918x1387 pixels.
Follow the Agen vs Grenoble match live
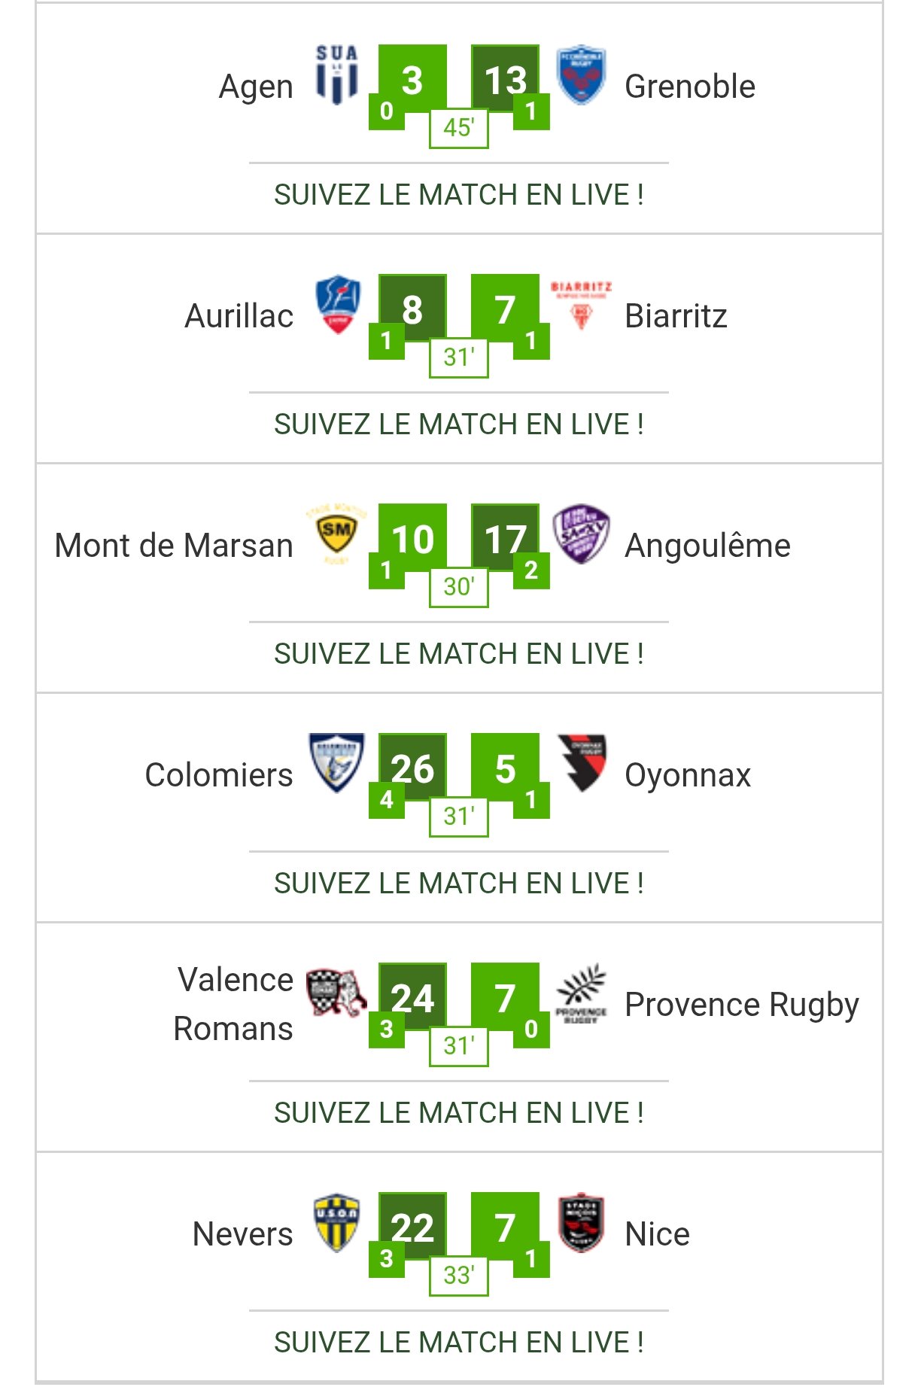pyautogui.click(x=459, y=194)
